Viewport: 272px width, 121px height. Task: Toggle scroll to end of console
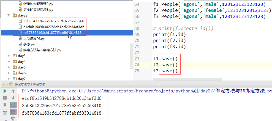[13, 112]
